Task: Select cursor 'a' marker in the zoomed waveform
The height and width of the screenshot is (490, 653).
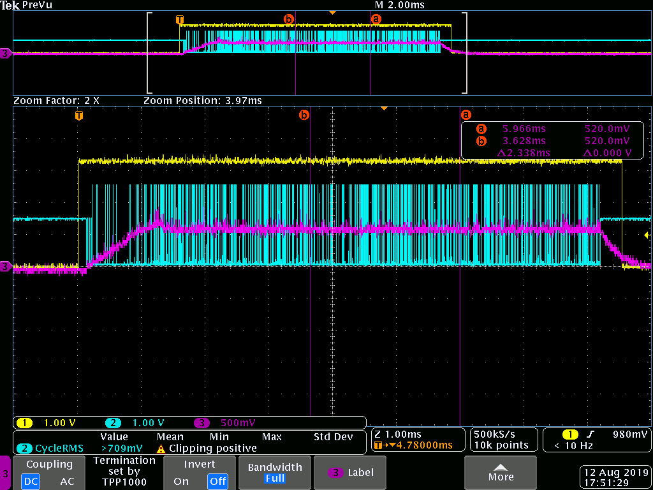Action: coord(466,115)
